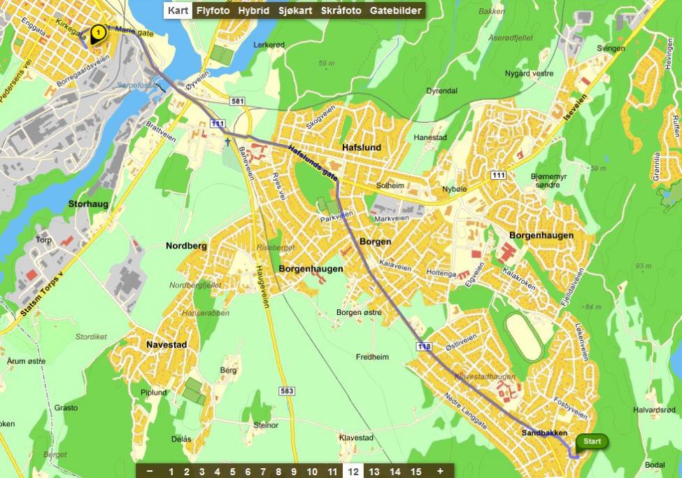Click the Hanestad label

pyautogui.click(x=430, y=137)
